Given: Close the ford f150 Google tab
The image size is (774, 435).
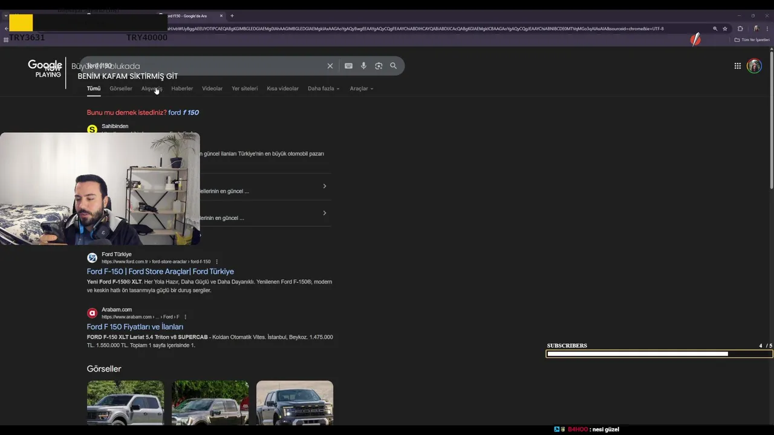Looking at the screenshot, I should coord(221,16).
